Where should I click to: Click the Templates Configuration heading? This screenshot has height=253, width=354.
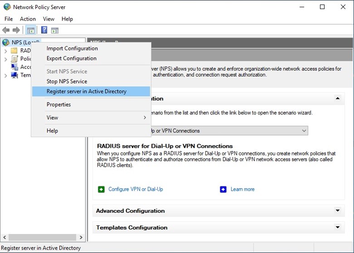pos(132,227)
